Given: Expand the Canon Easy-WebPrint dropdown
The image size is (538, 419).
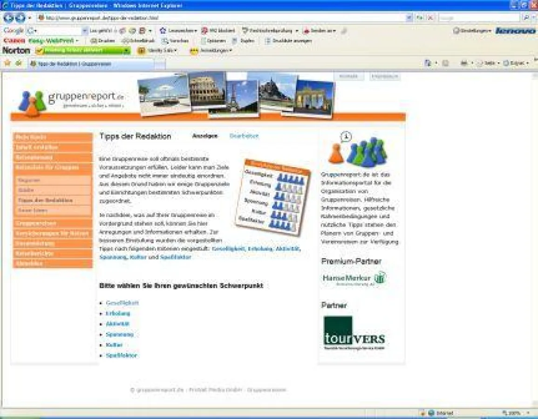Looking at the screenshot, I should coord(77,41).
